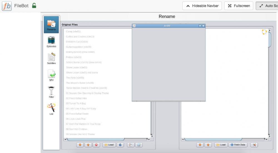Viewport: 278px width, 153px height.
Task: Select 'Guitarmageddon (s3e08)'
Action: click(79, 47)
